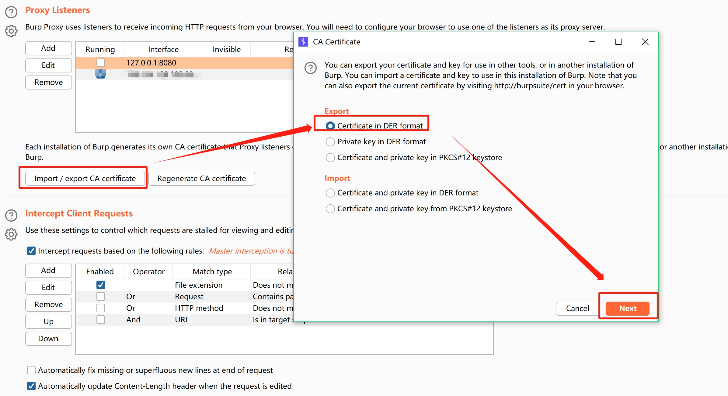Open Proxy Listeners settings gear icon

11,31
